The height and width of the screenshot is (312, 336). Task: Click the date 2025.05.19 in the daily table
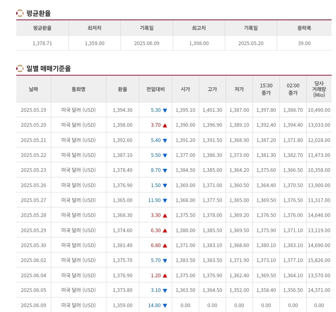33,110
